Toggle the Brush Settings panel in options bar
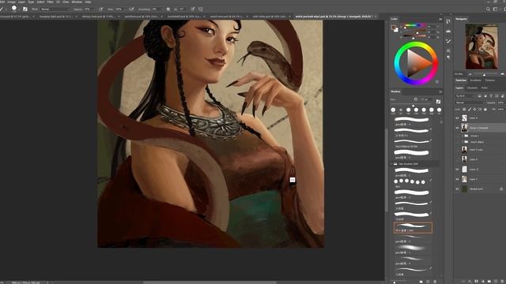506x284 pixels. click(x=25, y=9)
